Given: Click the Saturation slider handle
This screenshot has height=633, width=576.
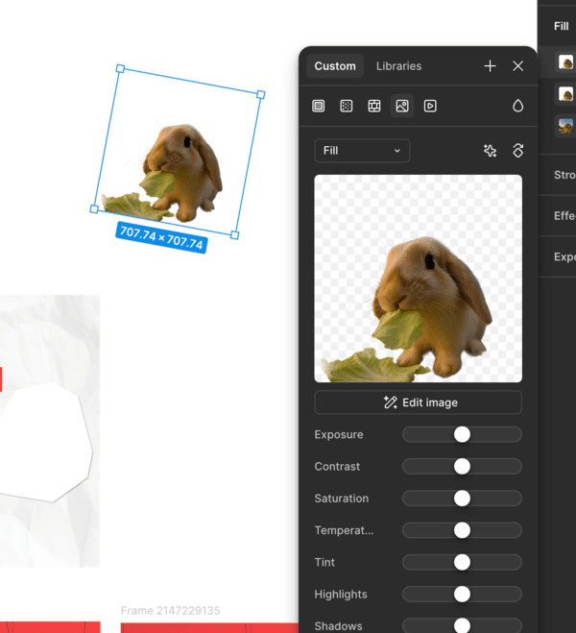Looking at the screenshot, I should pos(462,499).
